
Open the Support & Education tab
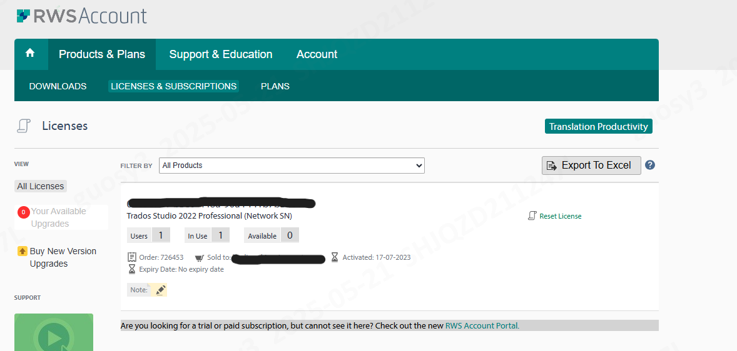tap(221, 54)
